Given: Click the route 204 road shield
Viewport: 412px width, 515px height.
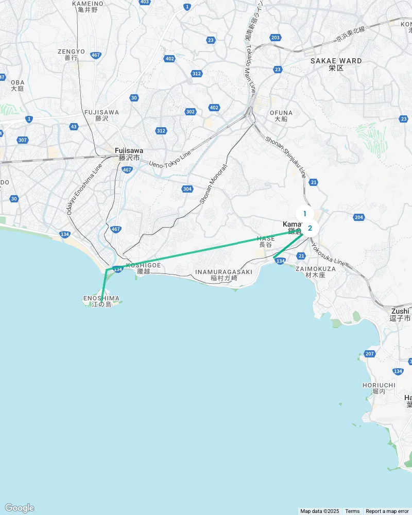Looking at the screenshot, I should [x=359, y=217].
